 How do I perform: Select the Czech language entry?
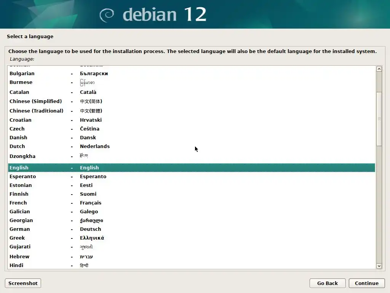point(191,129)
